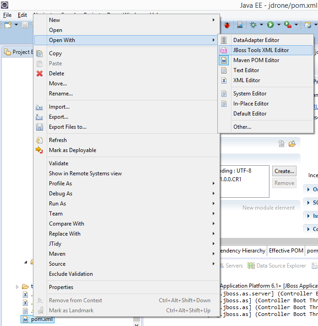
Task: Click Export Files to... floppy icon
Action: [40, 127]
